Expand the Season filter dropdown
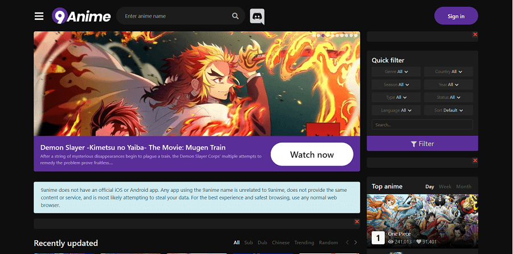This screenshot has width=513, height=254. (396, 84)
